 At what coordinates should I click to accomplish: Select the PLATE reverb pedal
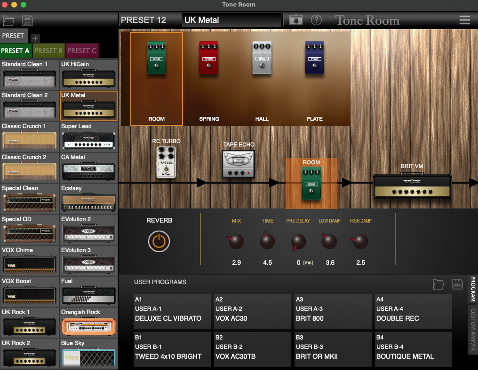(x=314, y=59)
